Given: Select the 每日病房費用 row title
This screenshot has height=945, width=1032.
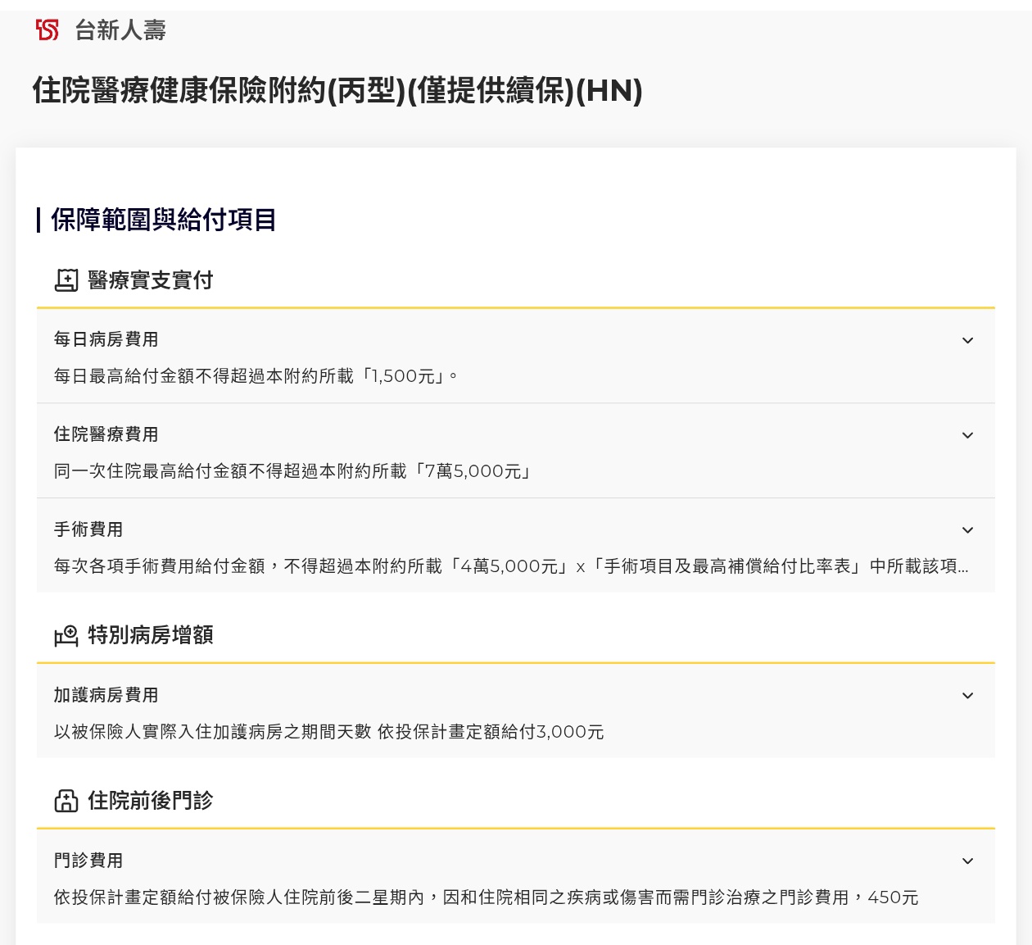Looking at the screenshot, I should [x=106, y=339].
